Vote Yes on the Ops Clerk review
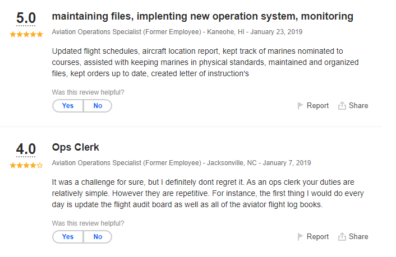 [68, 237]
